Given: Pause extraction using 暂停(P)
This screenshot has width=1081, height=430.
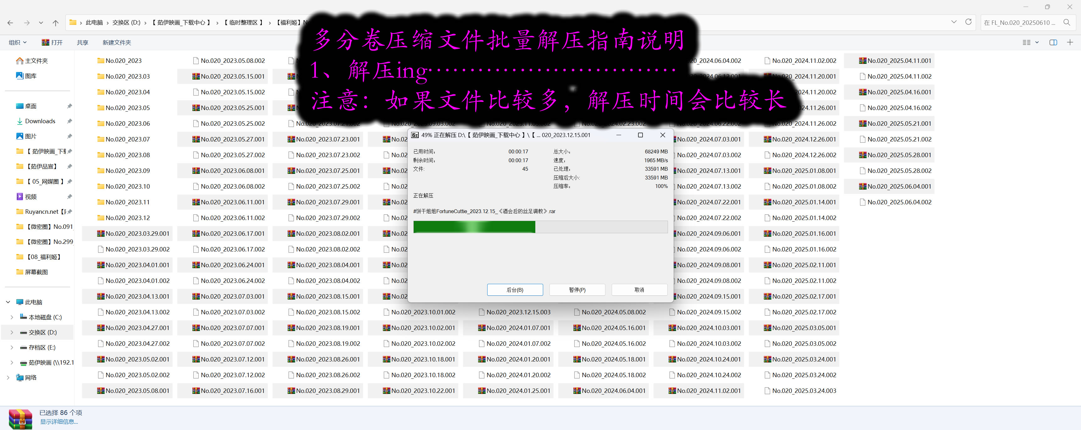Looking at the screenshot, I should (x=576, y=289).
